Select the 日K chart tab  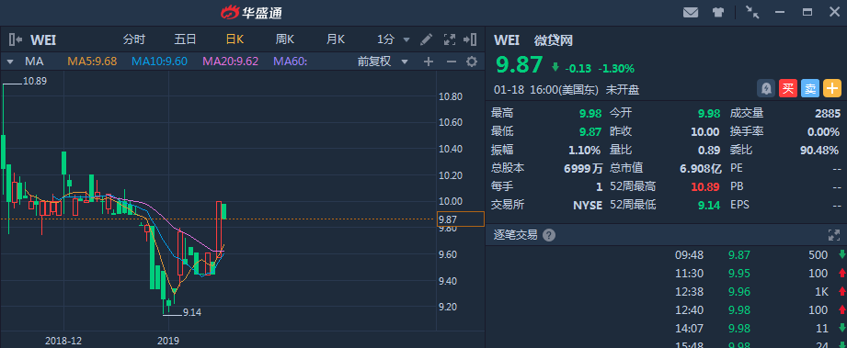[235, 39]
